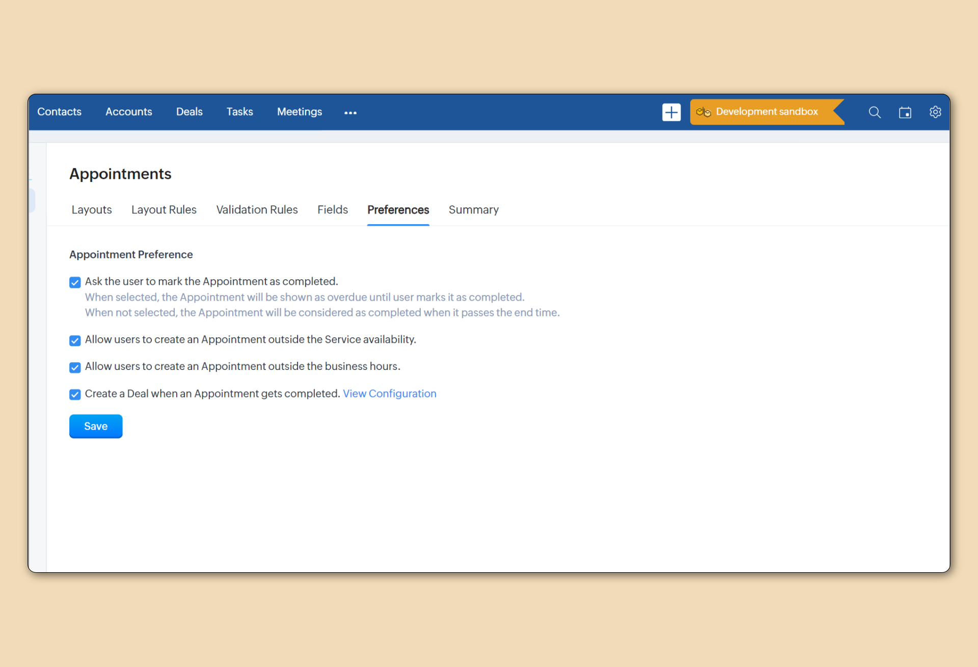Disable 'Create a Deal' checkbox
The height and width of the screenshot is (667, 978).
tap(75, 394)
